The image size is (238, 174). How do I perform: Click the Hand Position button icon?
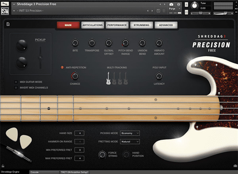pos(127,155)
